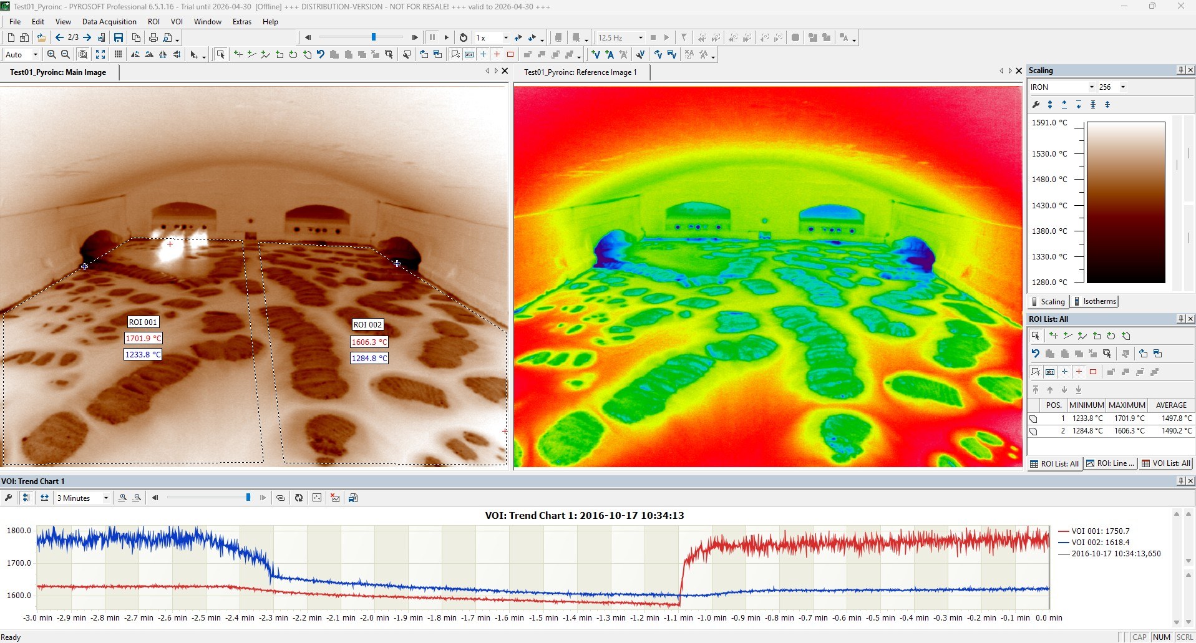The image size is (1196, 643).
Task: Click the Print icon in toolbar
Action: click(153, 37)
